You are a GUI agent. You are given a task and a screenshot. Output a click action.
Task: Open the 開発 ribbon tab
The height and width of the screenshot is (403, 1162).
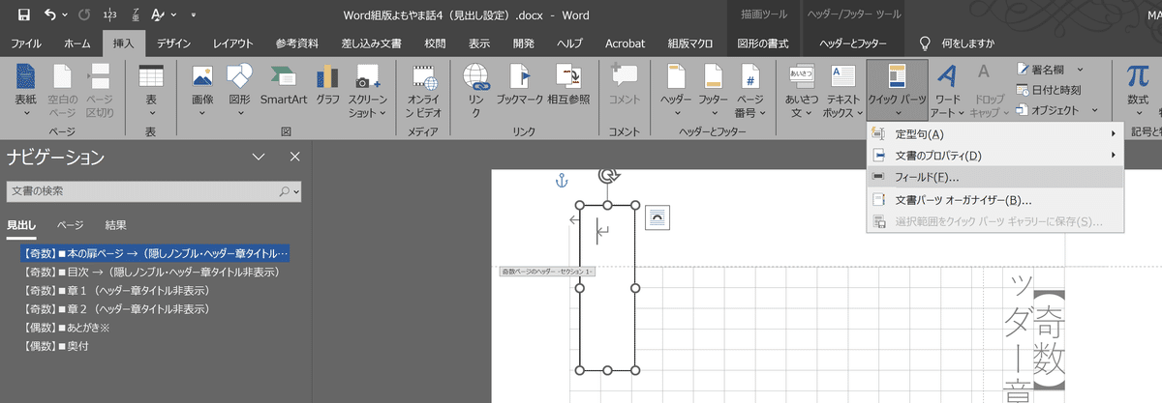coord(524,43)
